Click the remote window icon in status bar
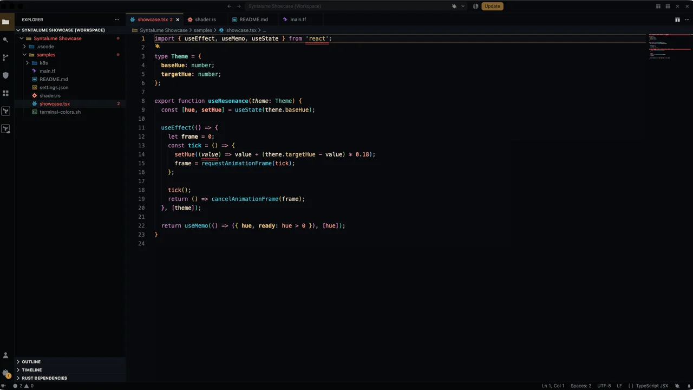Image resolution: width=693 pixels, height=390 pixels. [x=4, y=386]
